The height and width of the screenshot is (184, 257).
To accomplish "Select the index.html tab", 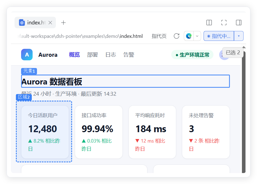I will coord(35,22).
